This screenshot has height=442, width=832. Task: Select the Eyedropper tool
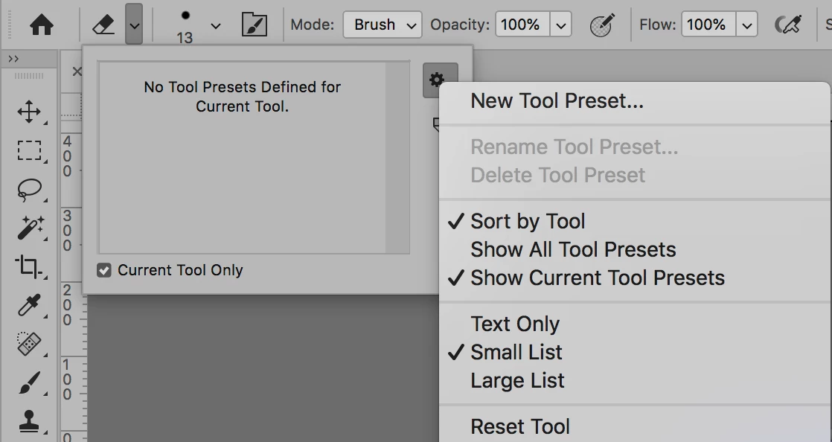click(x=29, y=304)
